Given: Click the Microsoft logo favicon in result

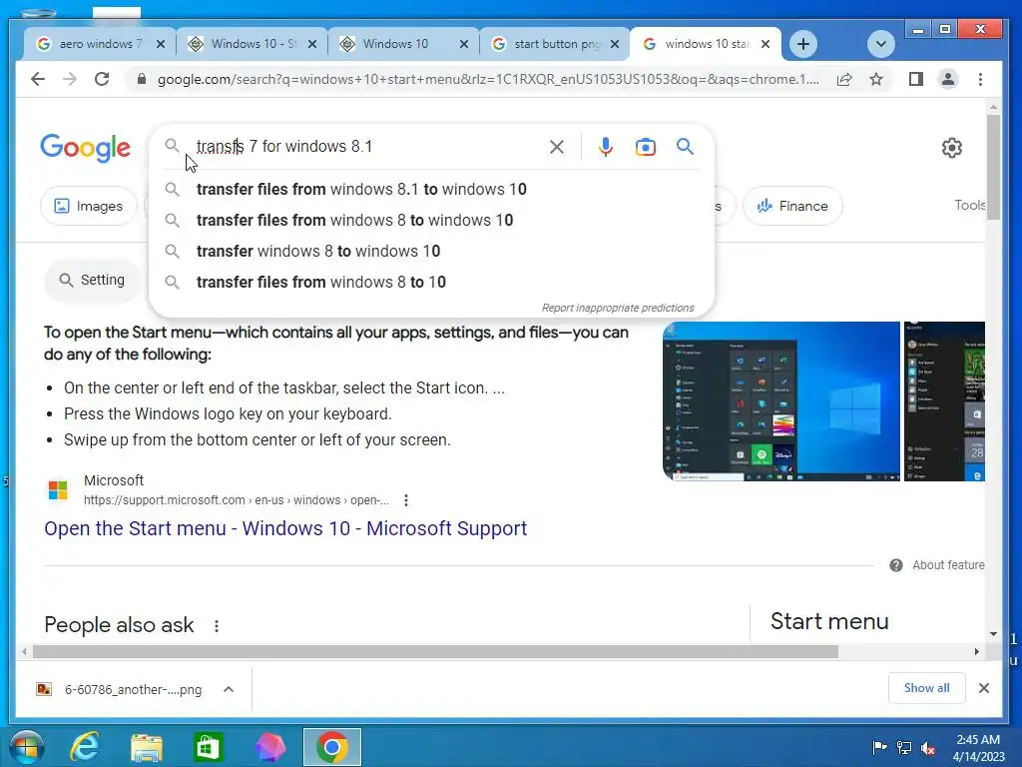Looking at the screenshot, I should click(x=58, y=489).
